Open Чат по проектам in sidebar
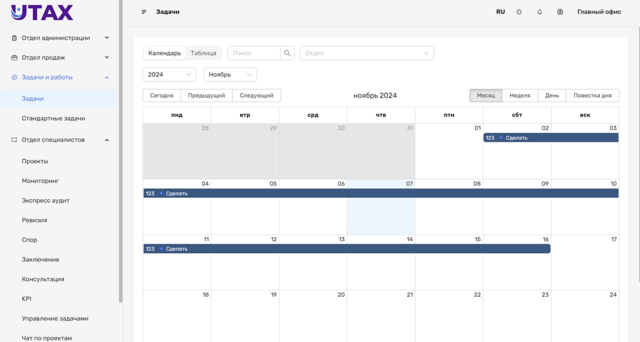This screenshot has height=342, width=640. click(x=59, y=338)
